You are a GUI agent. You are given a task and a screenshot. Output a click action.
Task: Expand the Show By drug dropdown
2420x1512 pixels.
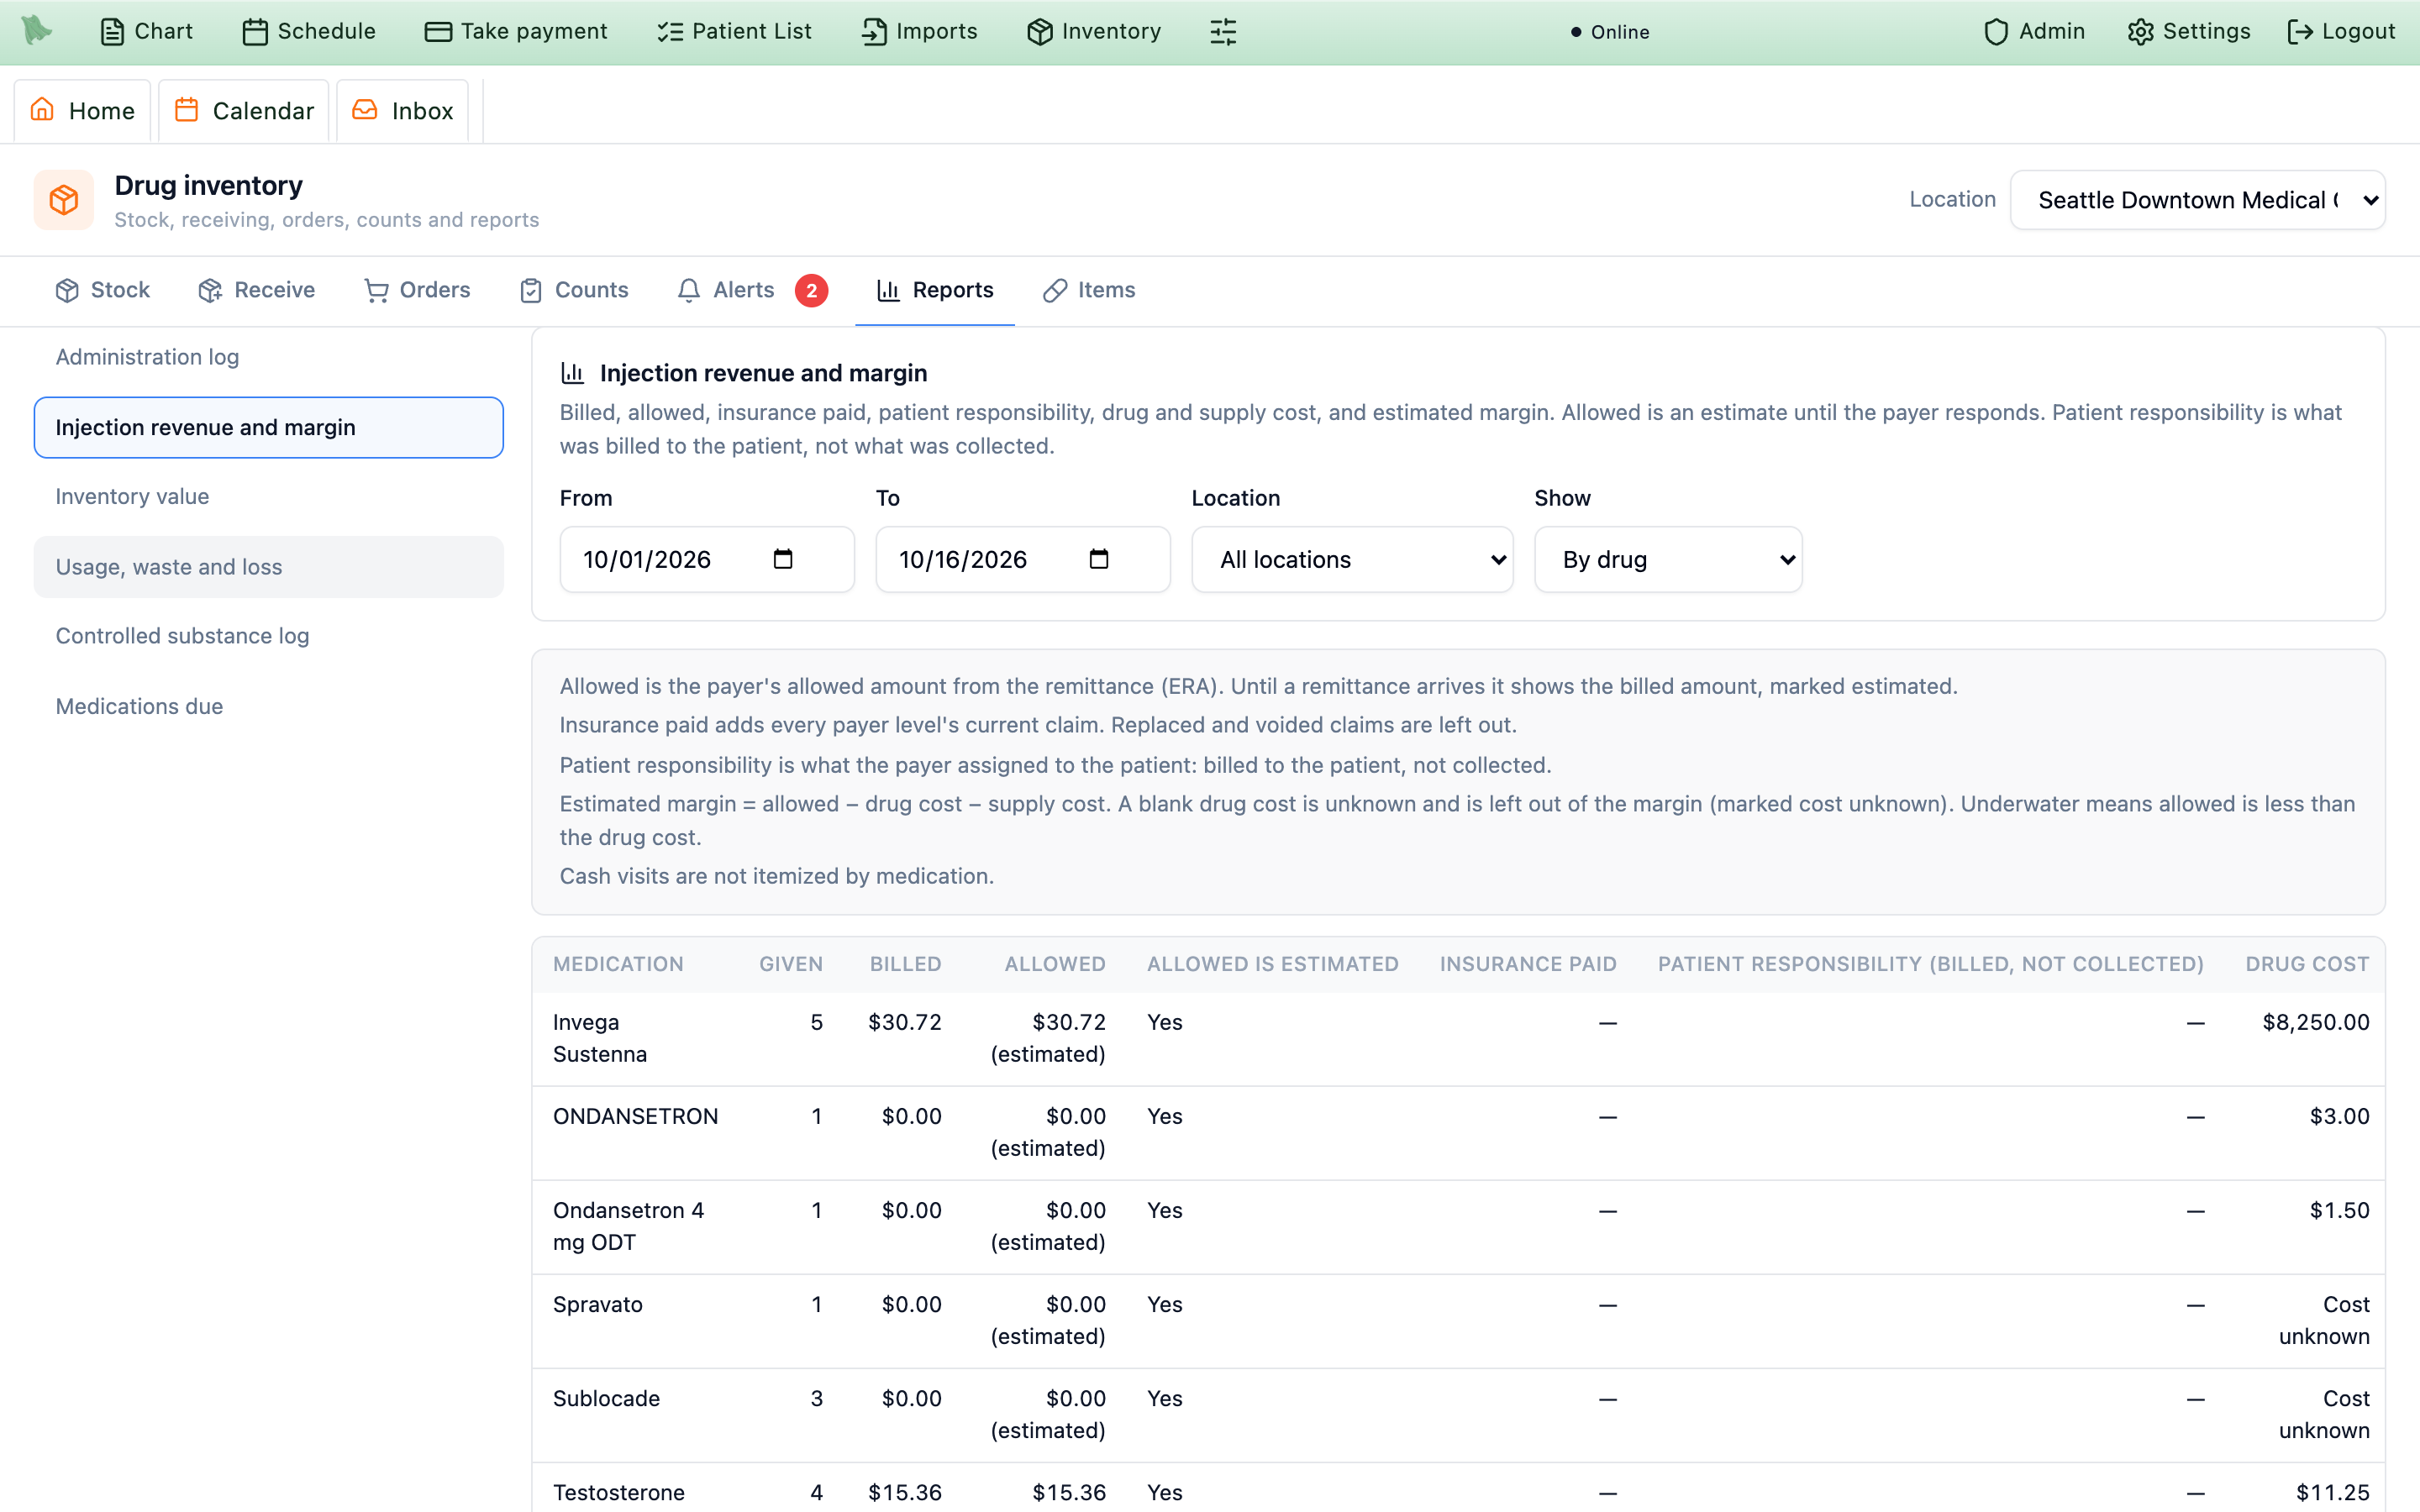tap(1668, 559)
